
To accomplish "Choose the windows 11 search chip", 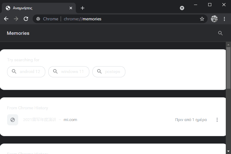I will (x=69, y=72).
